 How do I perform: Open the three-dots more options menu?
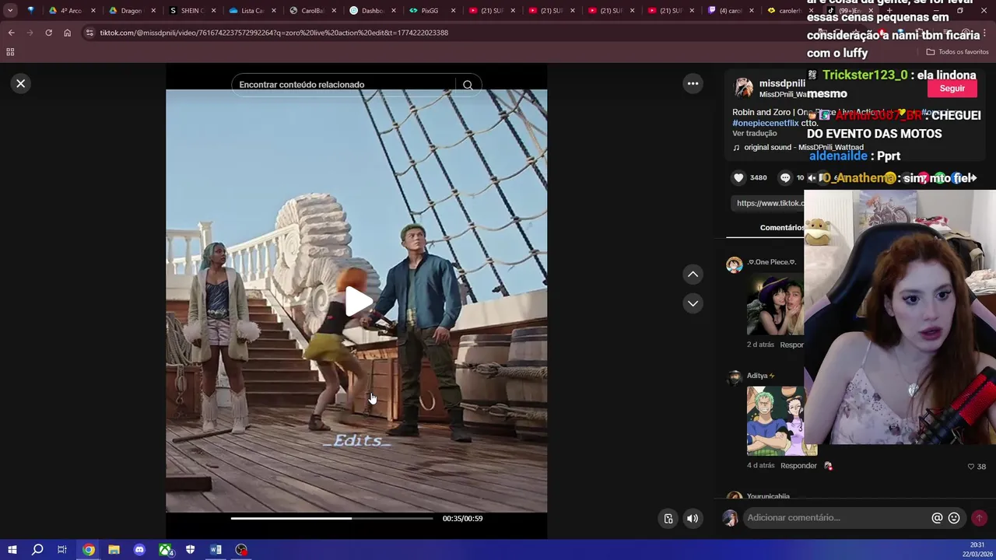click(x=693, y=83)
